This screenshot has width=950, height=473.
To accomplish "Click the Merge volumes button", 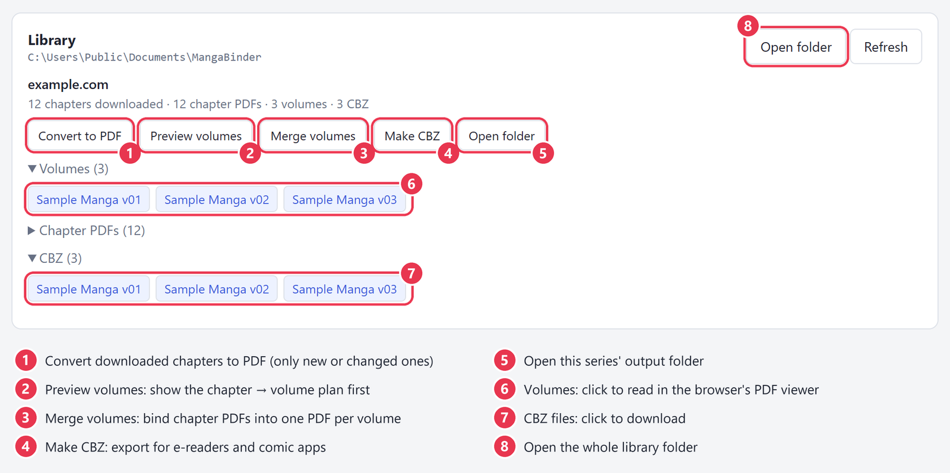I will pos(313,136).
